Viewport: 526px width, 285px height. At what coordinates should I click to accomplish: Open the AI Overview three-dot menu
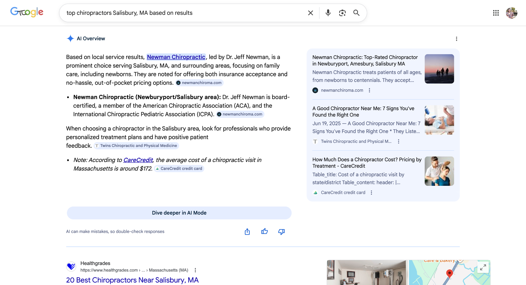pos(457,39)
